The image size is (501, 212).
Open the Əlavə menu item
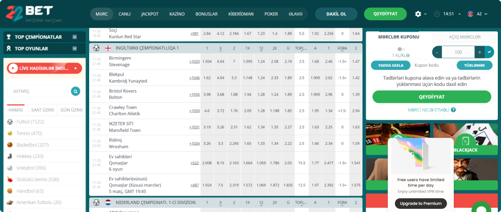click(295, 14)
